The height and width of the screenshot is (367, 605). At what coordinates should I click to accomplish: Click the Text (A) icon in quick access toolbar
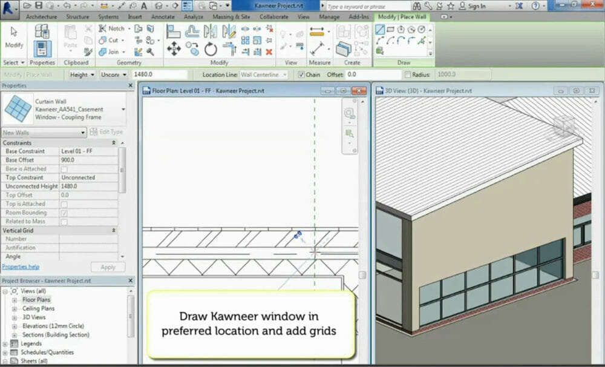pyautogui.click(x=144, y=6)
